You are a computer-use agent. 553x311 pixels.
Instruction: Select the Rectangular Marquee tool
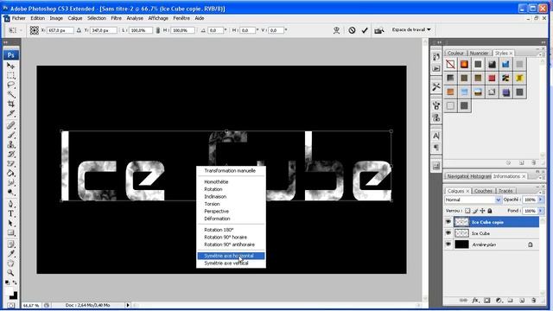11,75
